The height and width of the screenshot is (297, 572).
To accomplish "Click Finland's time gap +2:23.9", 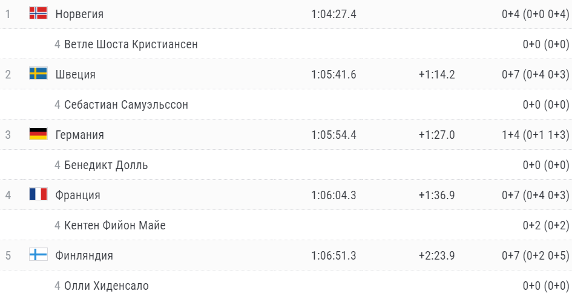I will pos(436,255).
